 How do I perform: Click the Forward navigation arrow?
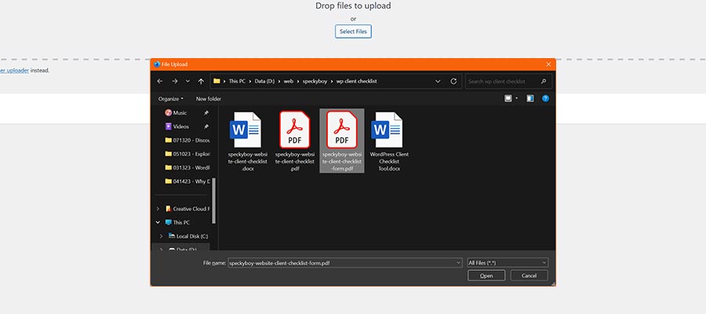coord(174,81)
